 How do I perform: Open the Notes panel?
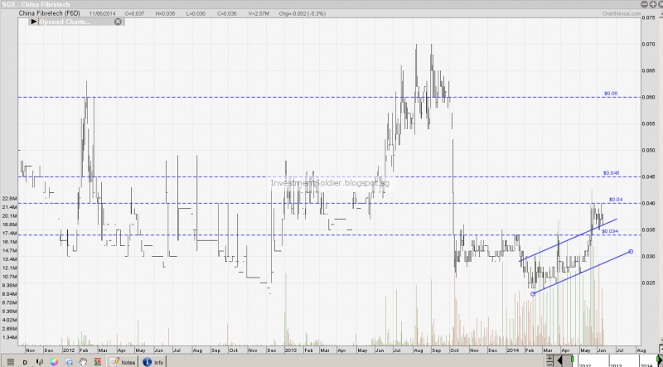123,362
